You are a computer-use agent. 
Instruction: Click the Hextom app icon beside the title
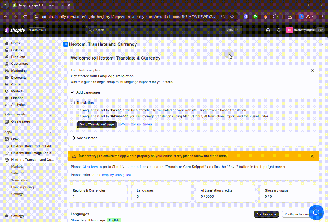[x=65, y=44]
